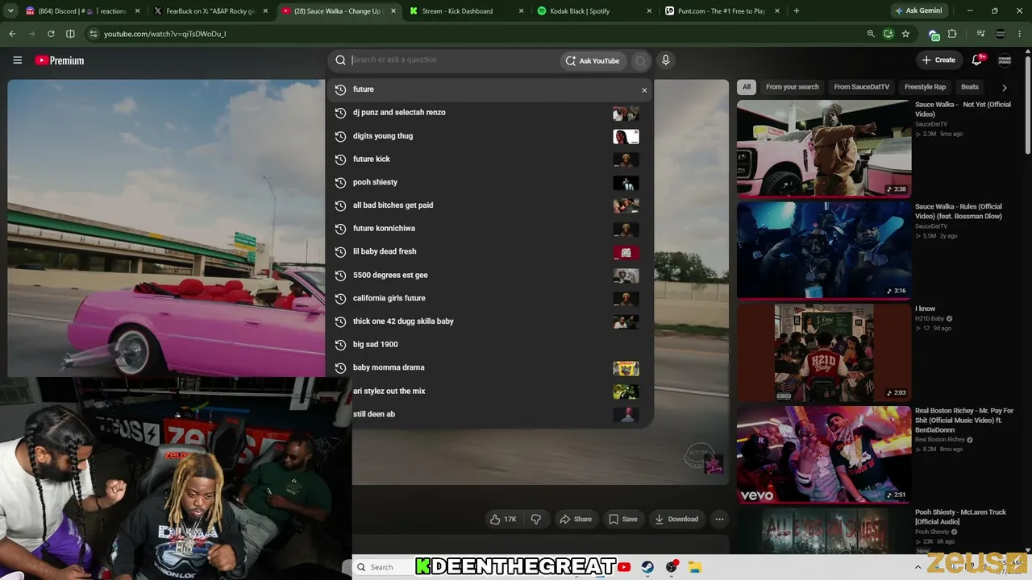Like the video with 17K likes
Viewport: 1032px width, 580px height.
pyautogui.click(x=503, y=520)
